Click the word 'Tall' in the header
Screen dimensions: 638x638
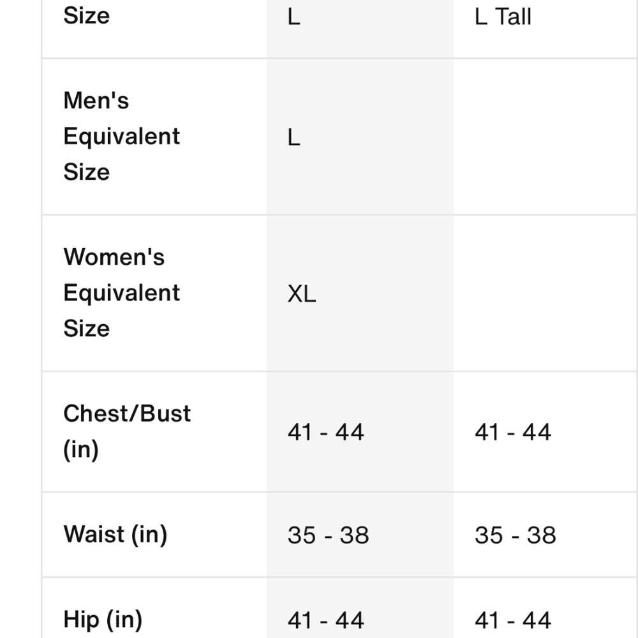pos(513,17)
